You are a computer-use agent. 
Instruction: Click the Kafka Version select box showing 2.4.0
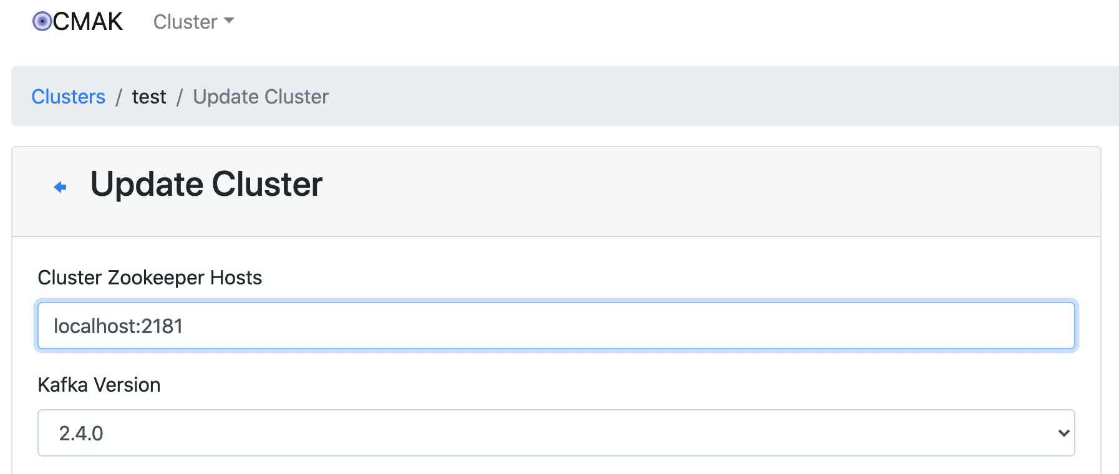point(557,432)
